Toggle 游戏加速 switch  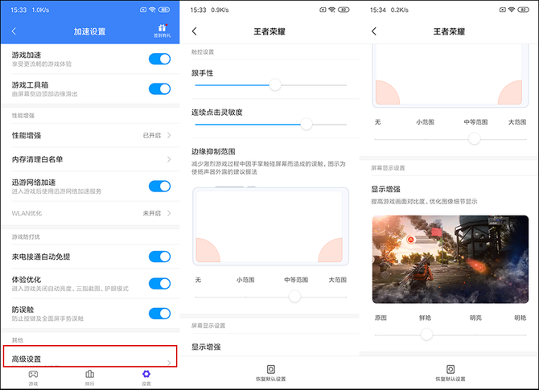tap(159, 59)
